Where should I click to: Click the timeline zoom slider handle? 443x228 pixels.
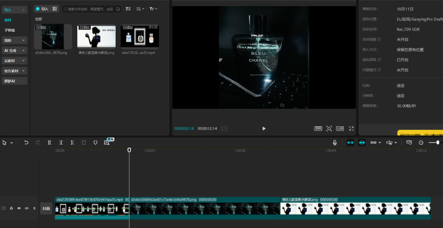pos(438,143)
